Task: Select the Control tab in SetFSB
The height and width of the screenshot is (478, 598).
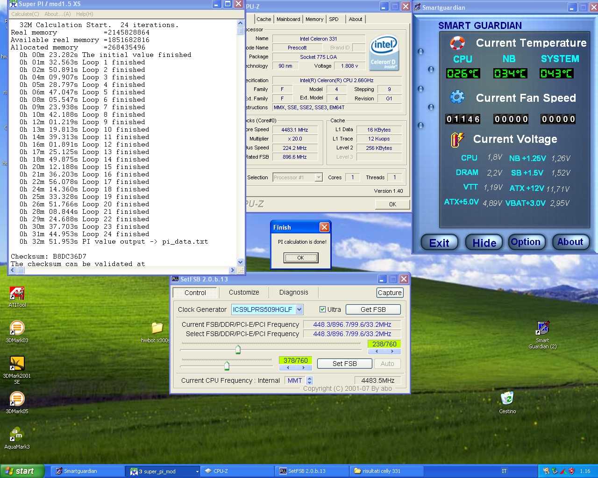Action: click(195, 293)
